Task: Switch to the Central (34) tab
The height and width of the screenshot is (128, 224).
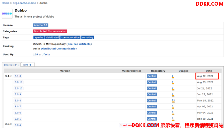Action: (11, 65)
